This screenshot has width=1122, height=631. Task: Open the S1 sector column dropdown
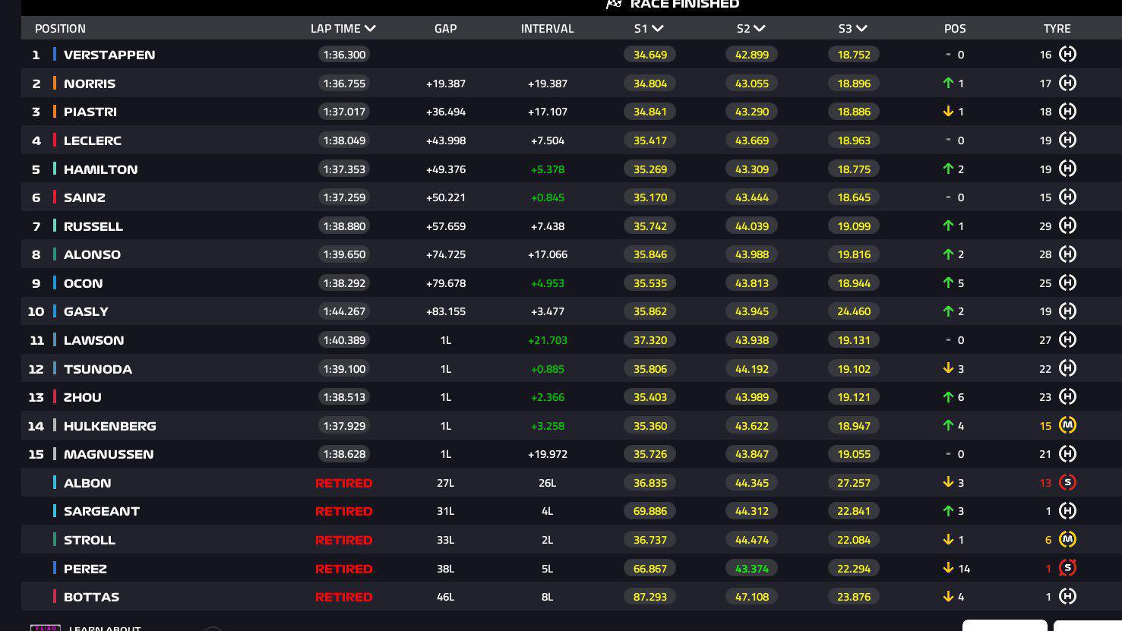[x=658, y=29]
